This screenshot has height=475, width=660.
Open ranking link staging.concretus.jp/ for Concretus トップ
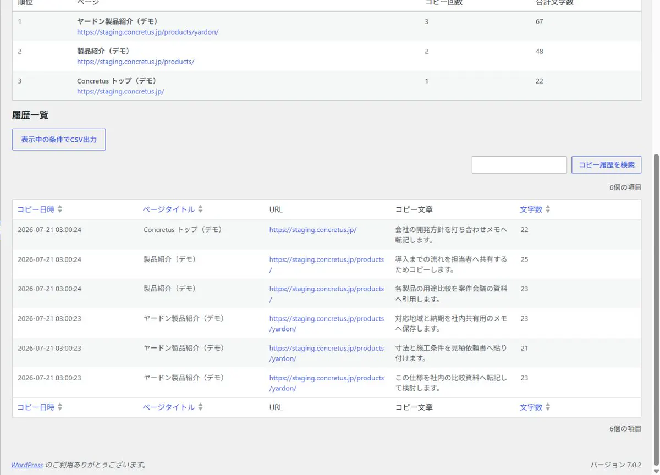click(120, 91)
